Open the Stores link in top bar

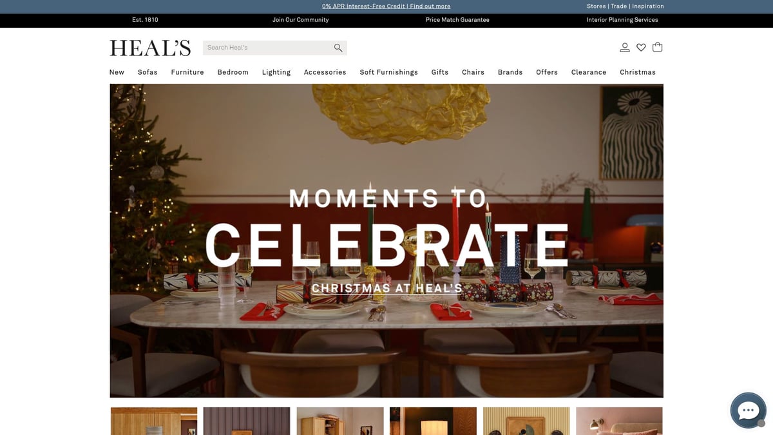pos(596,6)
